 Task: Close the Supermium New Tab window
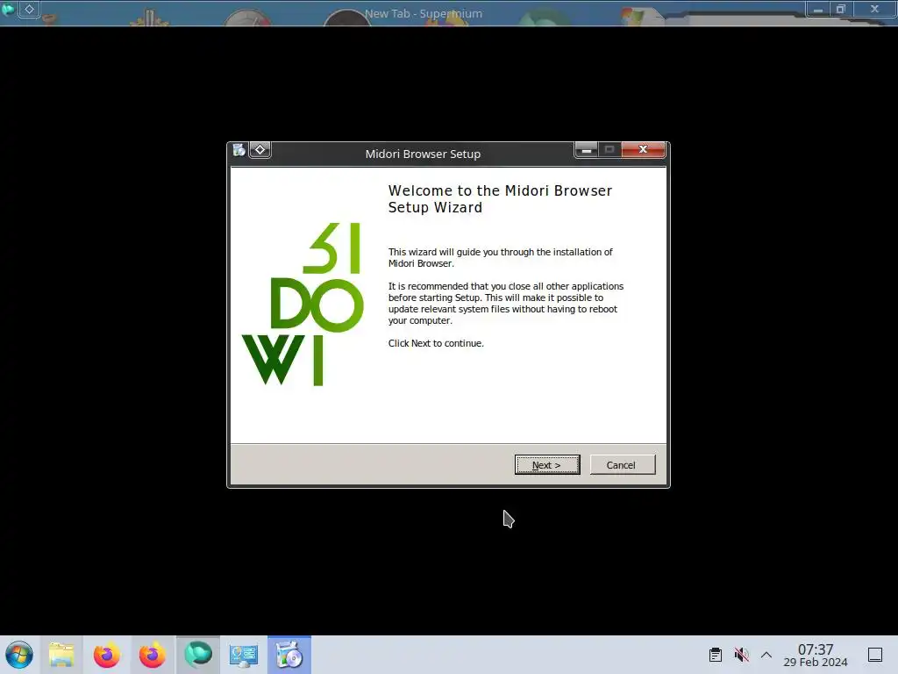874,9
